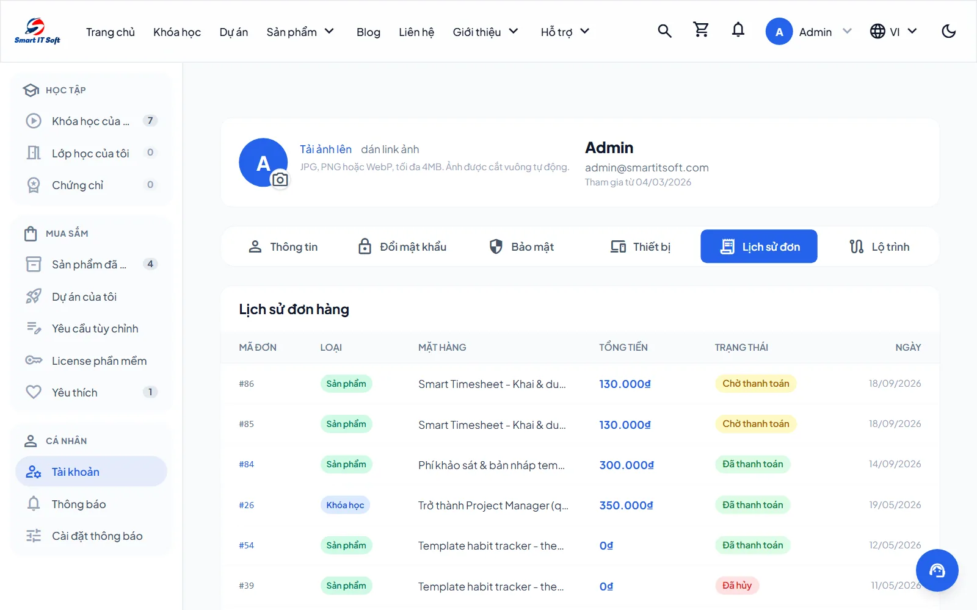Switch to the Thông tin tab
Viewport: 977px width, 610px height.
(283, 246)
